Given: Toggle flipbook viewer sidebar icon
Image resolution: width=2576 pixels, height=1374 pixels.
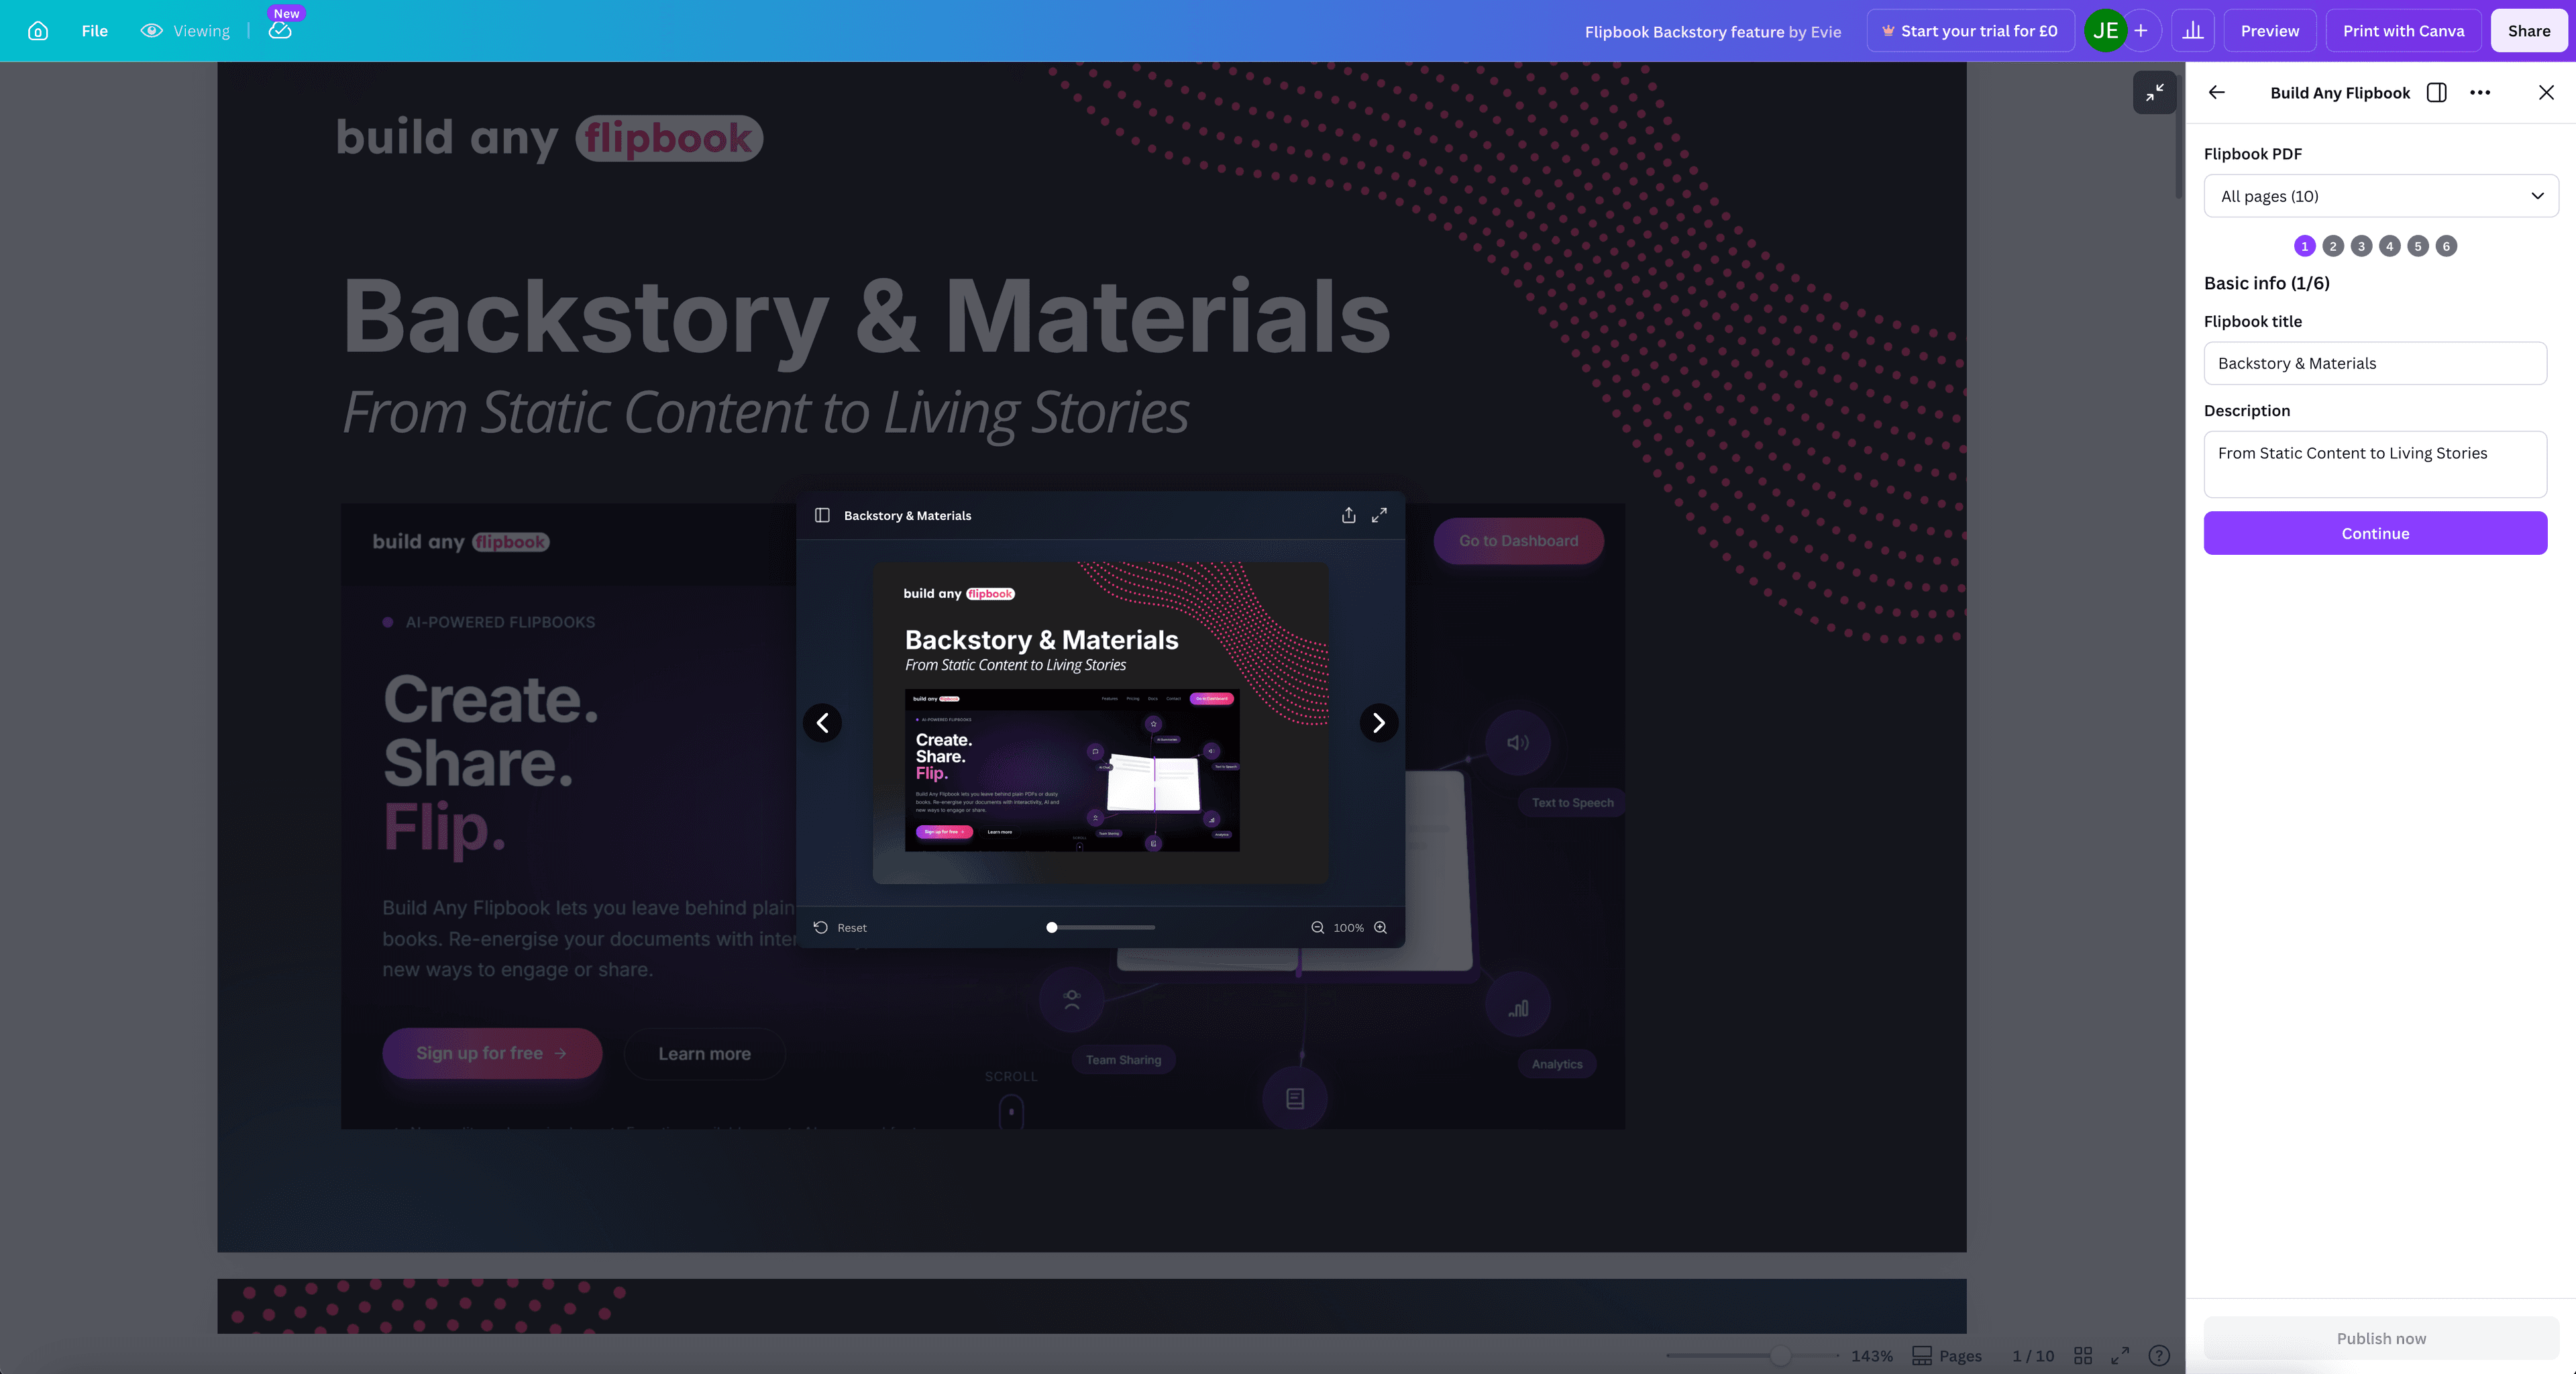Looking at the screenshot, I should [x=822, y=515].
